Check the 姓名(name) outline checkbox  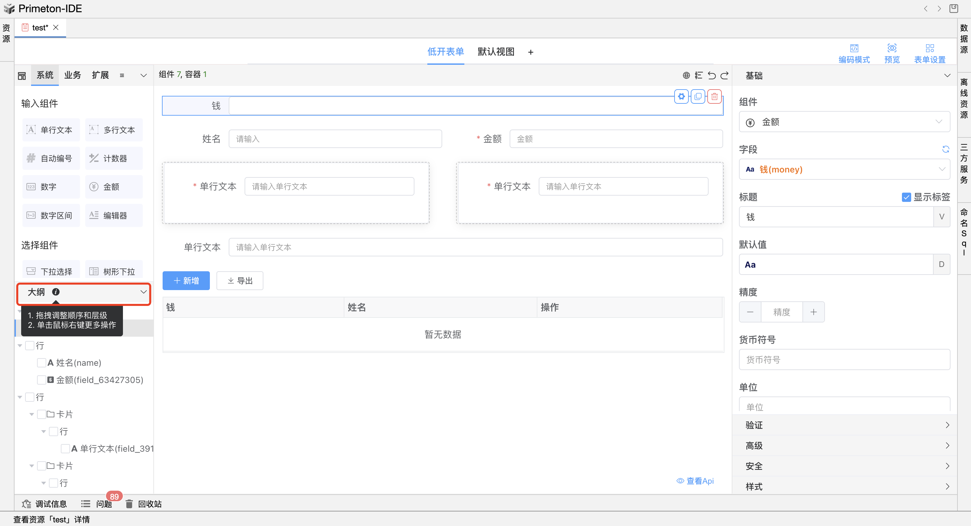pyautogui.click(x=41, y=362)
